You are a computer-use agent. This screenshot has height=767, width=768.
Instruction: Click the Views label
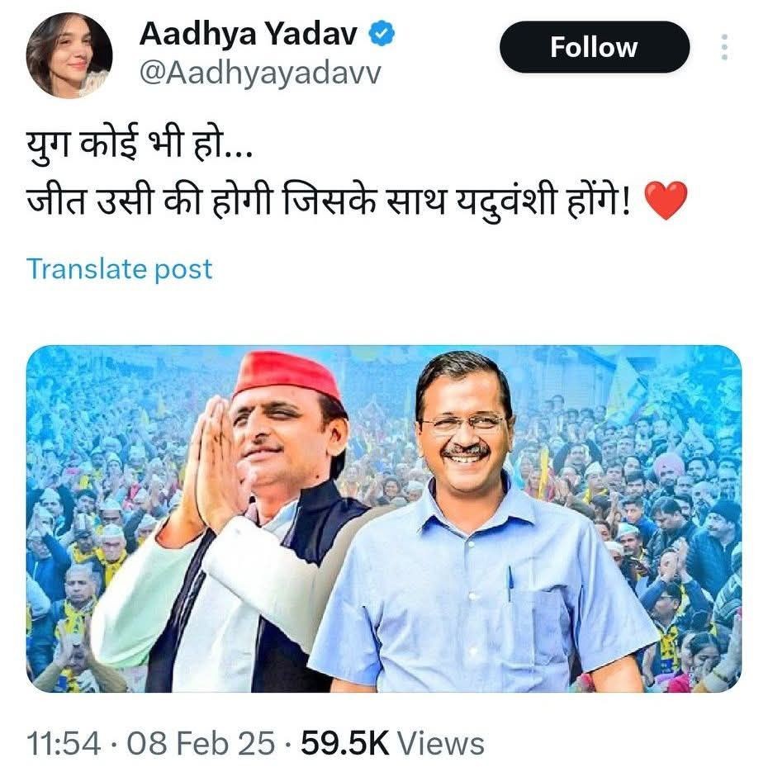tap(440, 742)
